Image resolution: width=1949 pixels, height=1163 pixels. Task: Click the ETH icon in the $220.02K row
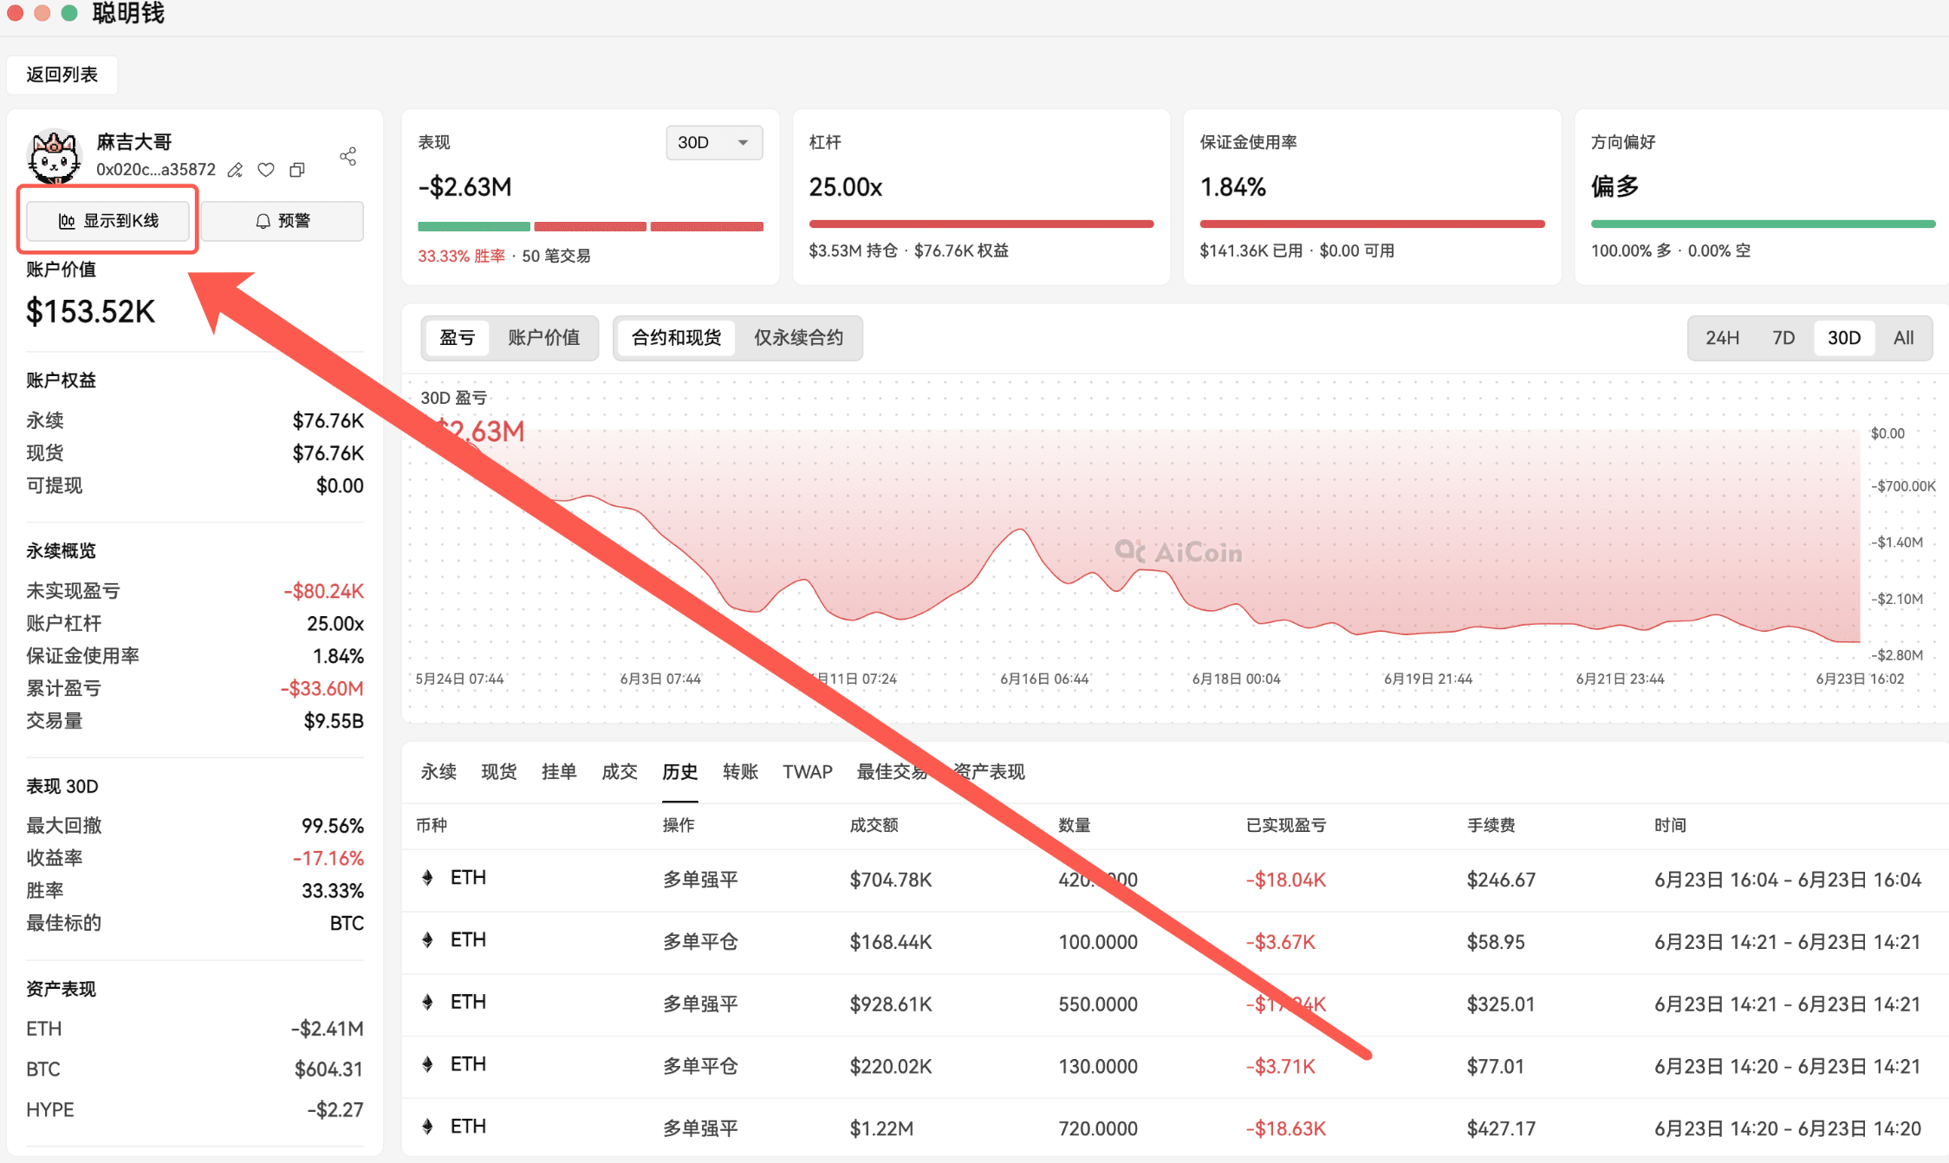[428, 1064]
